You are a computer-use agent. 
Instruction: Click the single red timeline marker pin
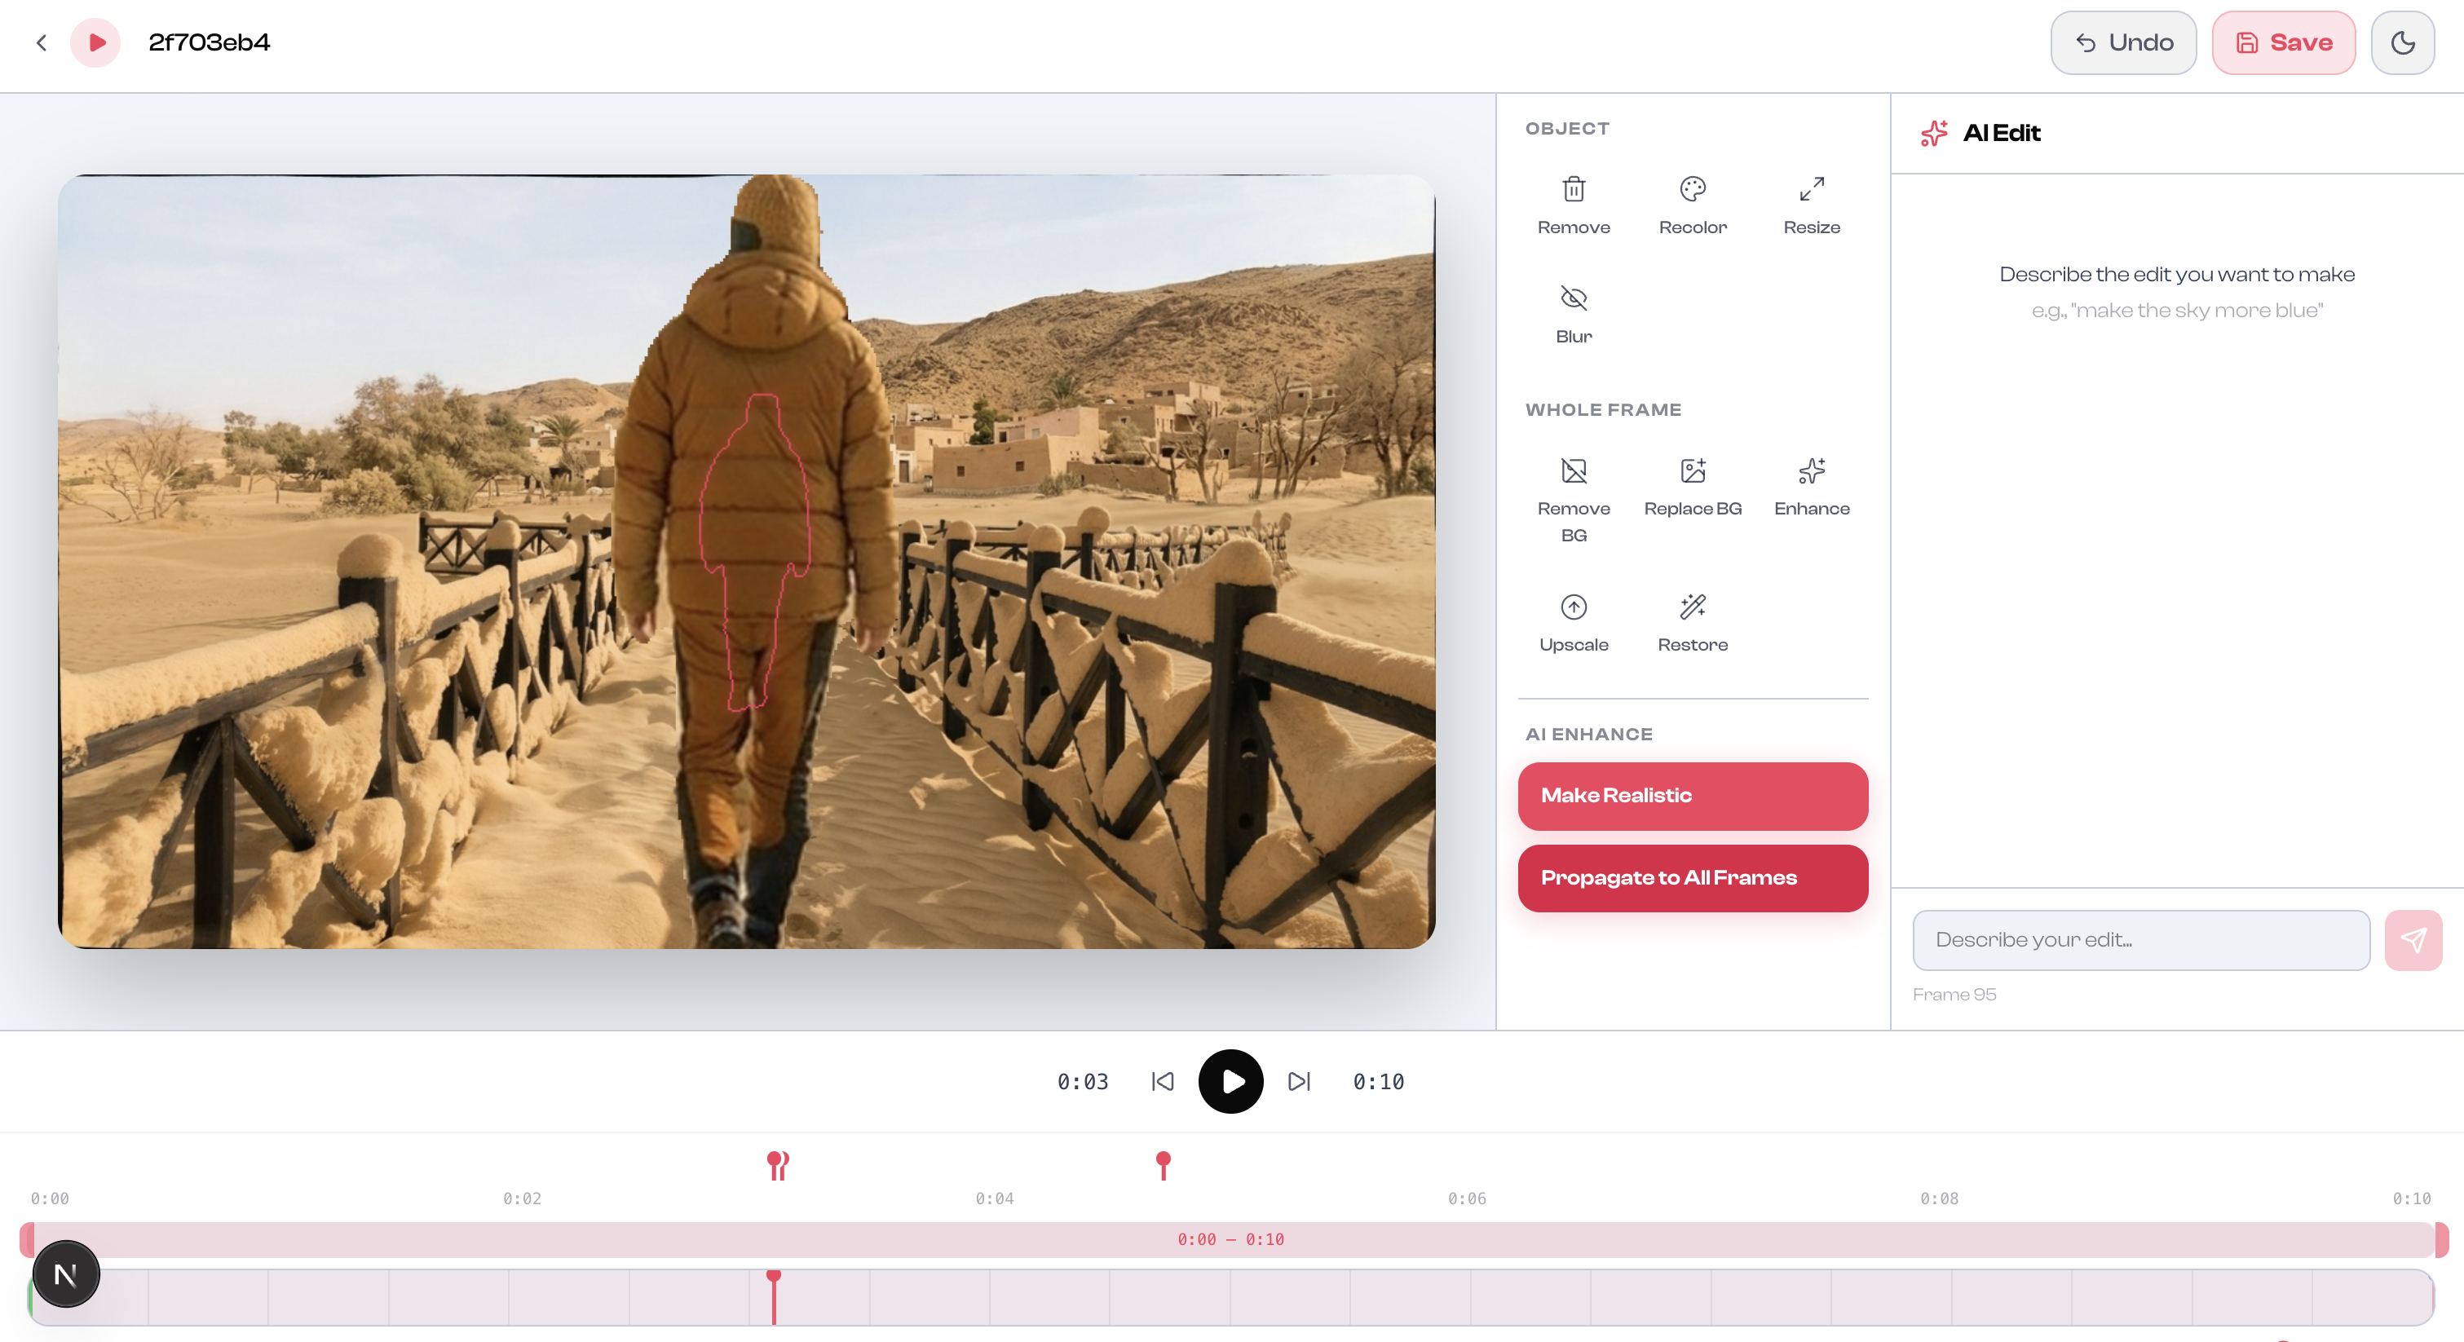1164,1163
